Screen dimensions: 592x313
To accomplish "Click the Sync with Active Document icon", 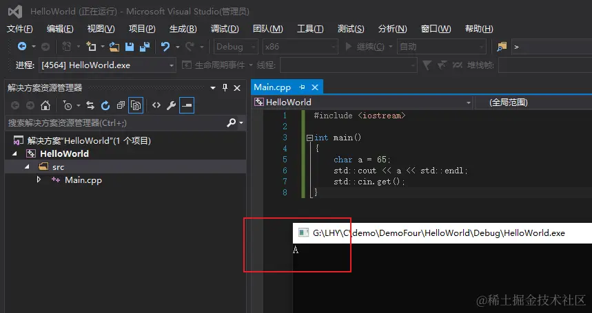I will [x=90, y=105].
